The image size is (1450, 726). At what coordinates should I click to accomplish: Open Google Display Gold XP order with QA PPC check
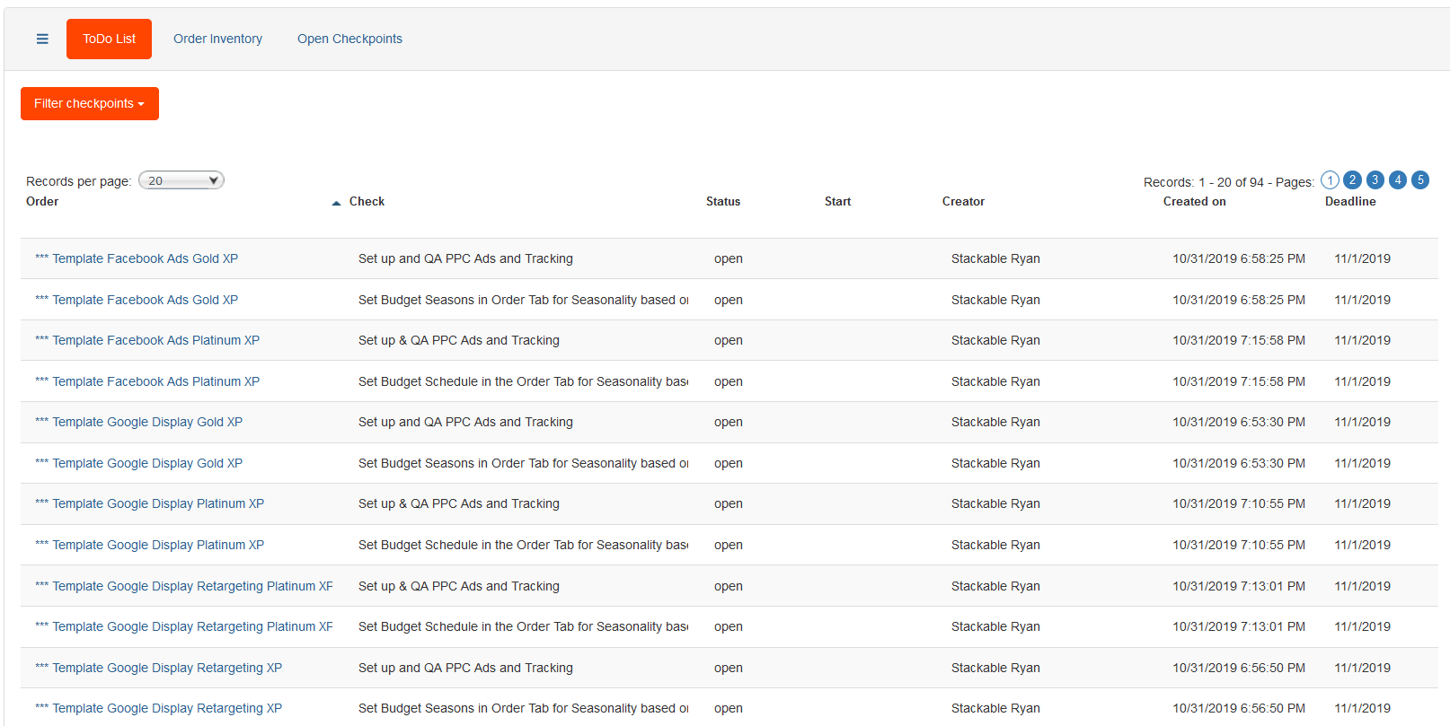point(139,422)
